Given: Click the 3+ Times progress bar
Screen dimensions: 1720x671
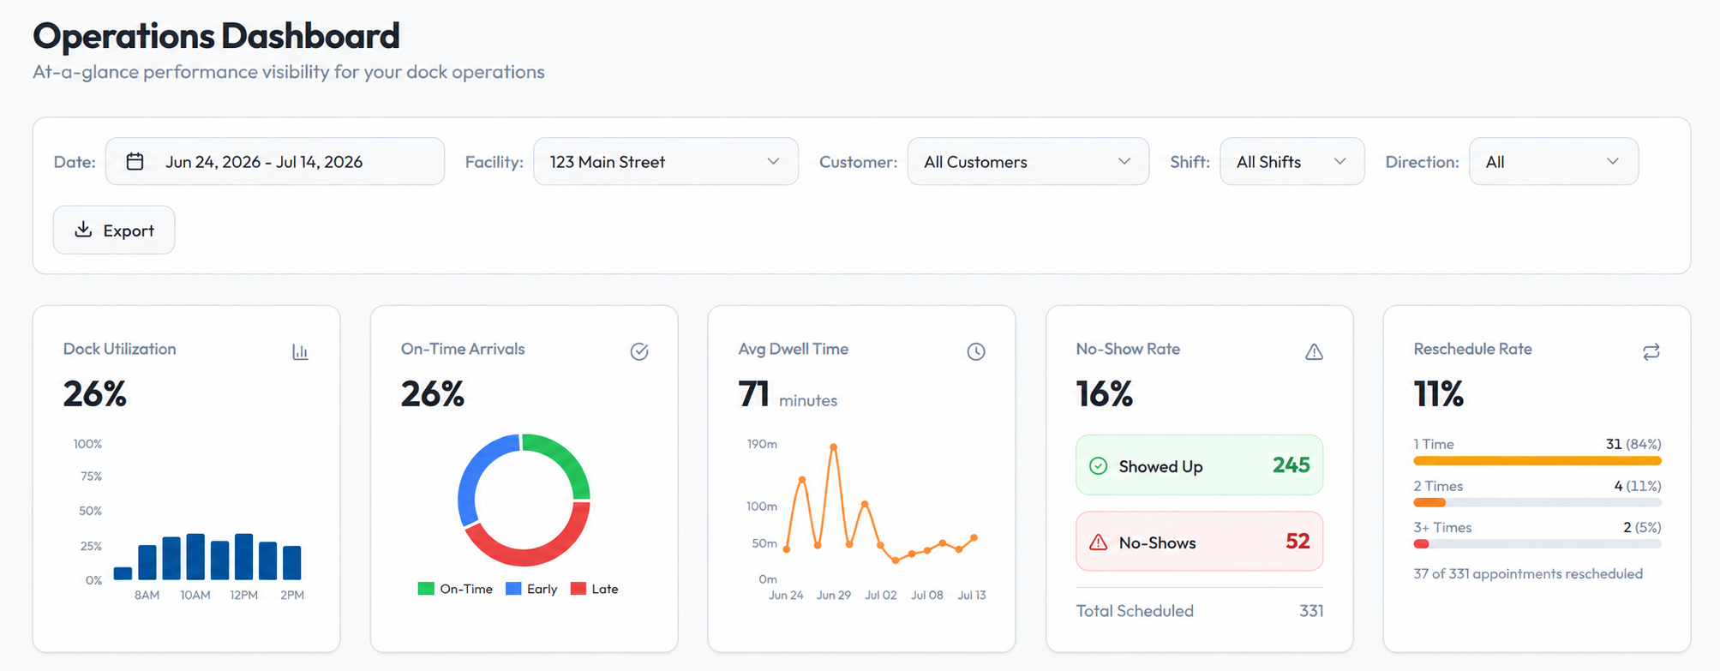Looking at the screenshot, I should [x=1537, y=544].
